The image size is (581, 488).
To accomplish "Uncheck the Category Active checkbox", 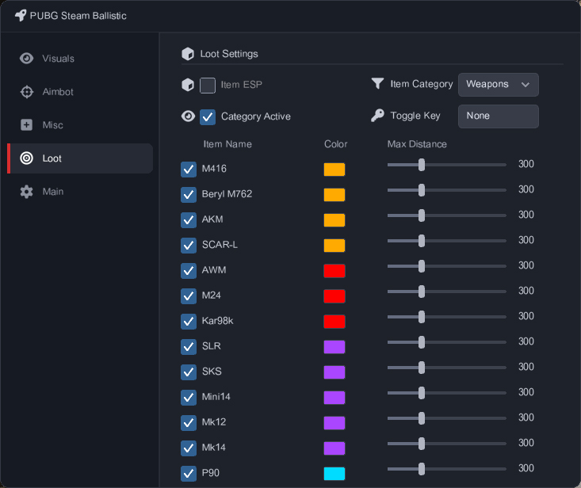I will pos(208,117).
